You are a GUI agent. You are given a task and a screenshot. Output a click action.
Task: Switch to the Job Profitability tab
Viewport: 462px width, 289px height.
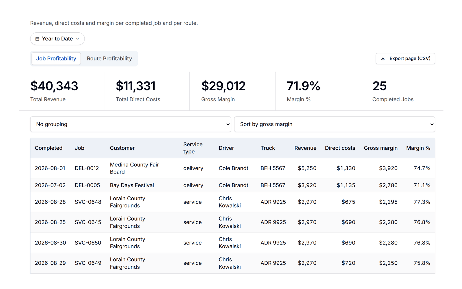point(56,59)
